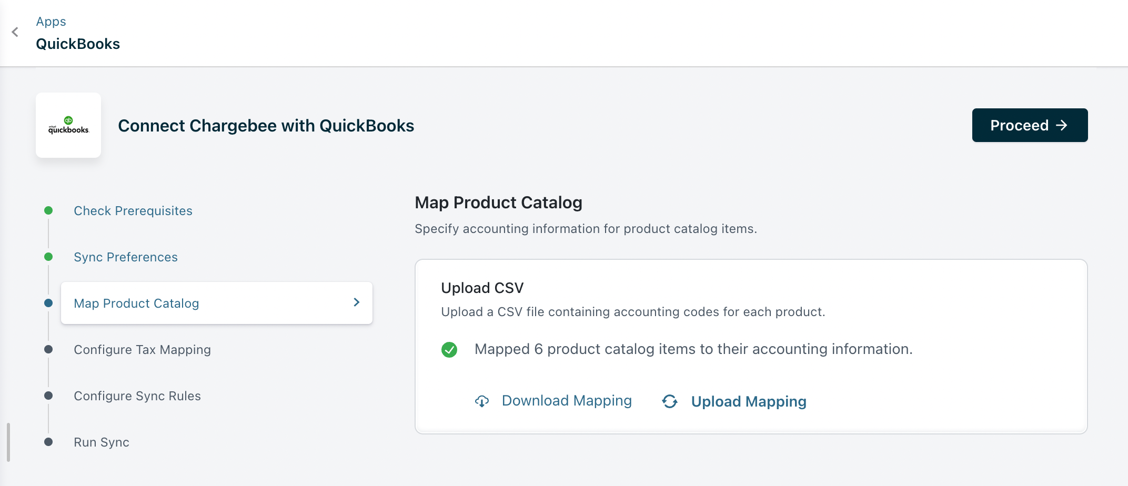
Task: Click the Upload Mapping link
Action: click(749, 402)
